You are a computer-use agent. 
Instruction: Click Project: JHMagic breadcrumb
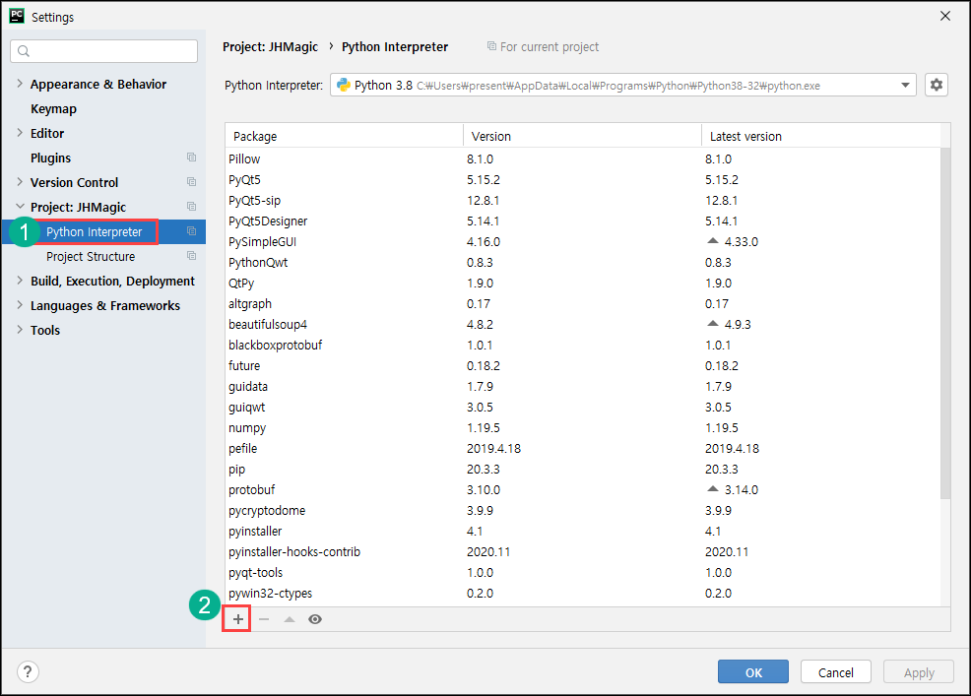click(270, 47)
